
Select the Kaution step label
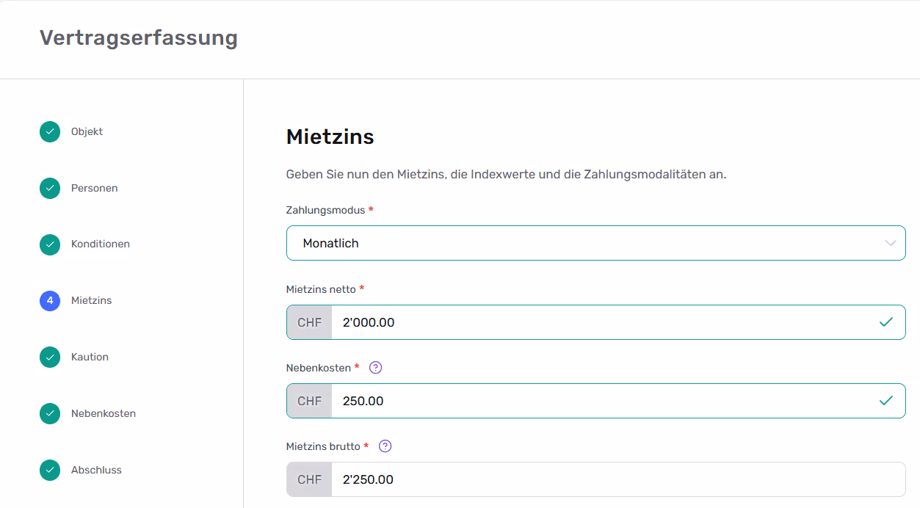pyautogui.click(x=90, y=358)
